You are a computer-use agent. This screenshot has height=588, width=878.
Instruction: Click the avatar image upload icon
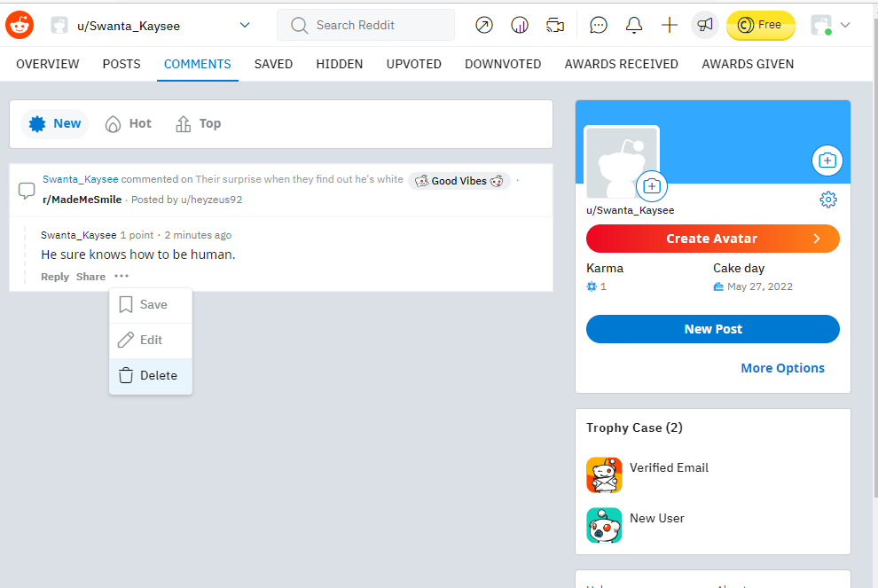point(652,186)
